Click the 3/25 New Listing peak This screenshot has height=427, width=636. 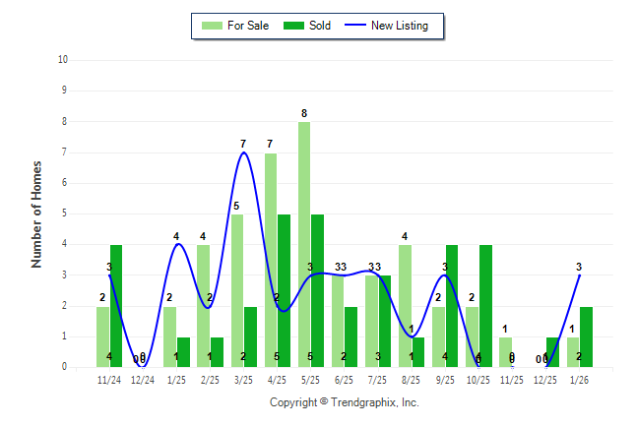243,152
